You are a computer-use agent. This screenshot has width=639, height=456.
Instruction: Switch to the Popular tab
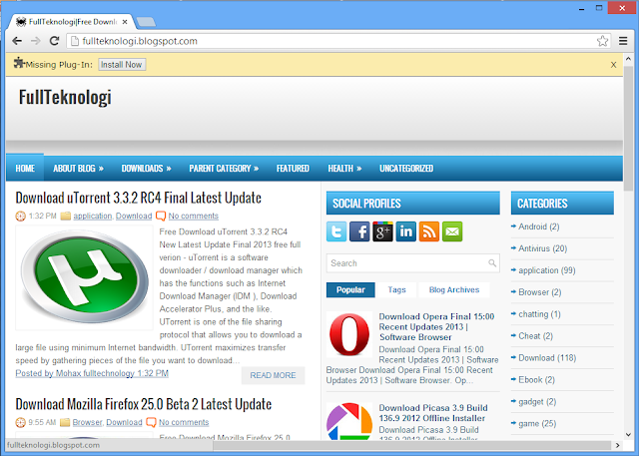click(350, 290)
